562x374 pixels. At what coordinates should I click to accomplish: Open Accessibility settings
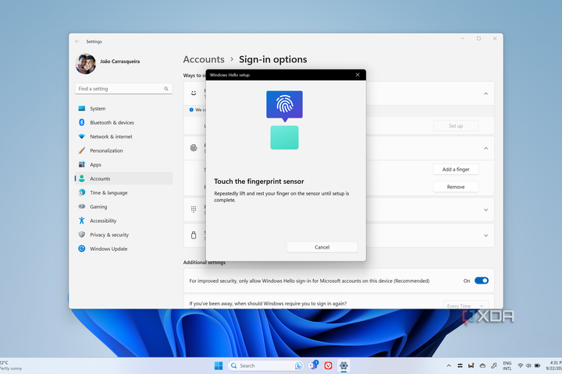point(123,221)
